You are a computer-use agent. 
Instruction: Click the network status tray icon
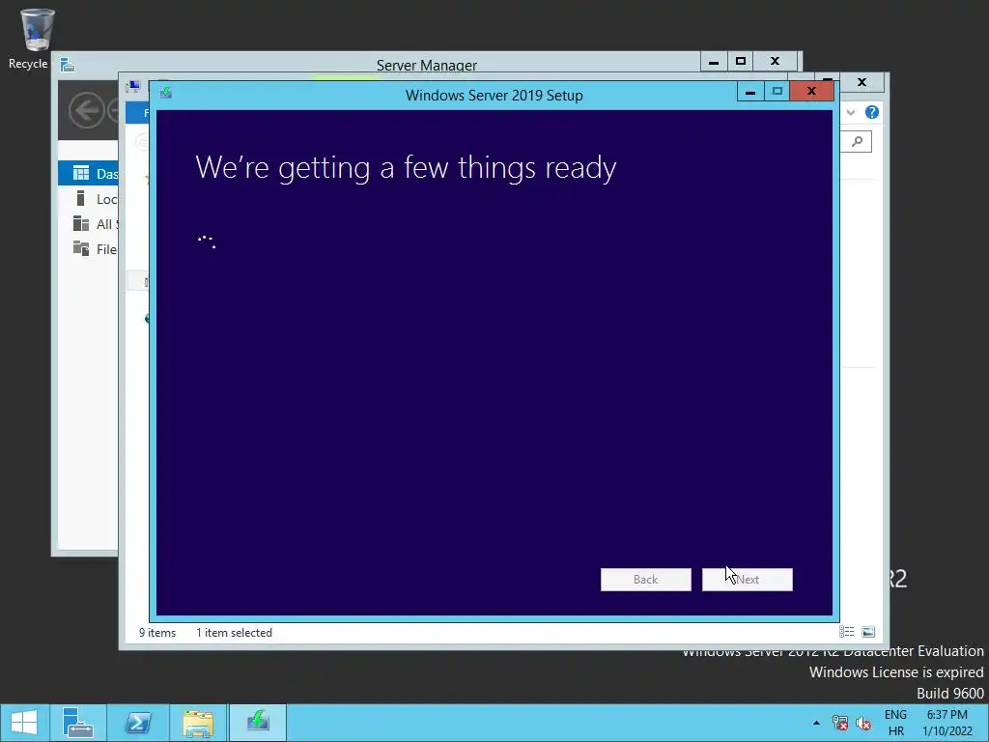pos(840,723)
